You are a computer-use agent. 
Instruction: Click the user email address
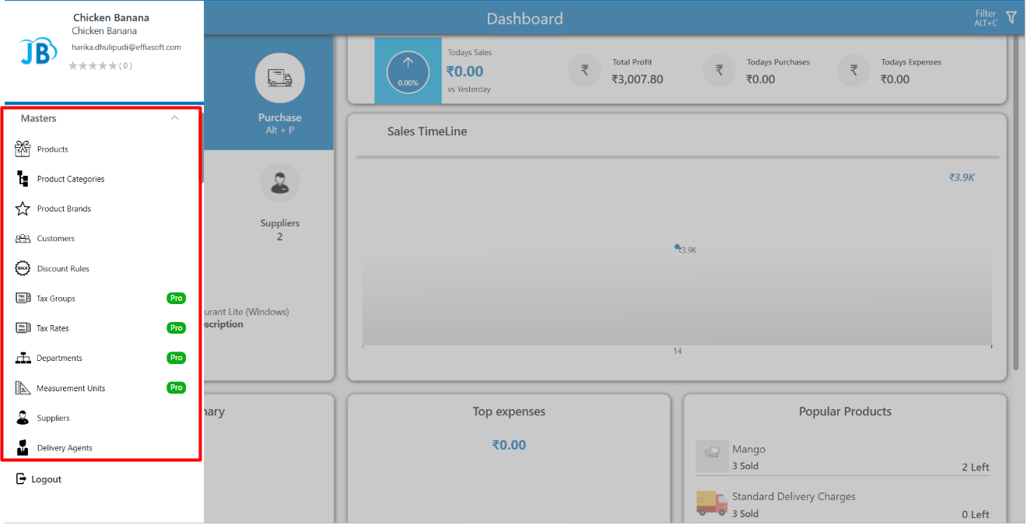[126, 47]
